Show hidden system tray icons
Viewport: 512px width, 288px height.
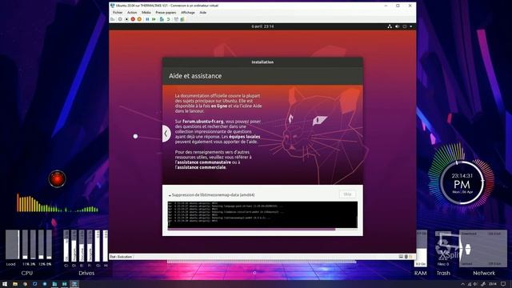462,284
